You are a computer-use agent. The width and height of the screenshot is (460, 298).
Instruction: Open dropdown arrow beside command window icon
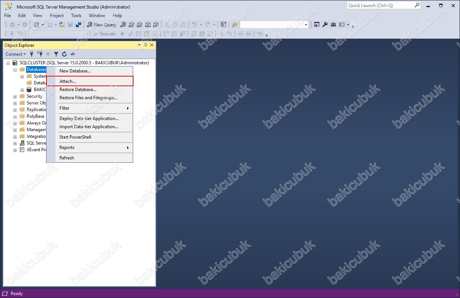coord(348,25)
